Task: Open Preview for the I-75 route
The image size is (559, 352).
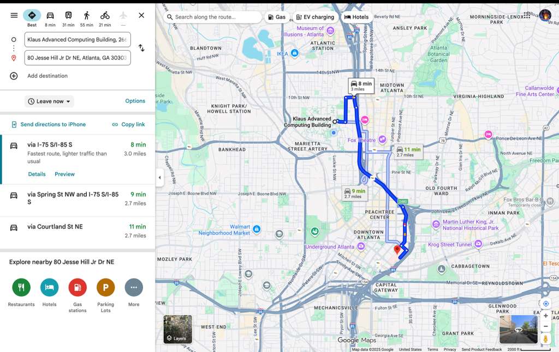Action: click(x=64, y=174)
